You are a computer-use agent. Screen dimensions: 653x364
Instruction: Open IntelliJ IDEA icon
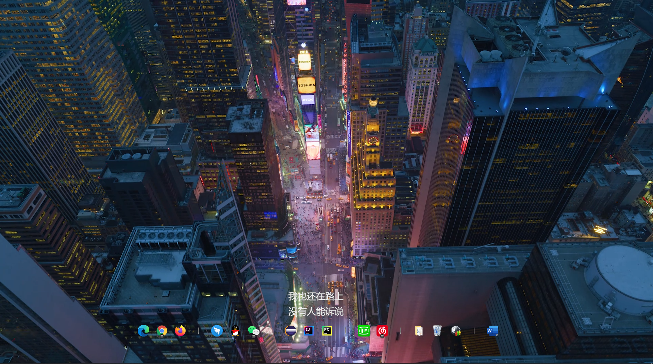tap(309, 330)
